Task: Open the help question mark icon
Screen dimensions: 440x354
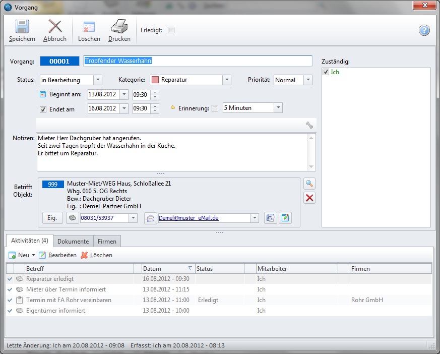Action: coord(424,30)
